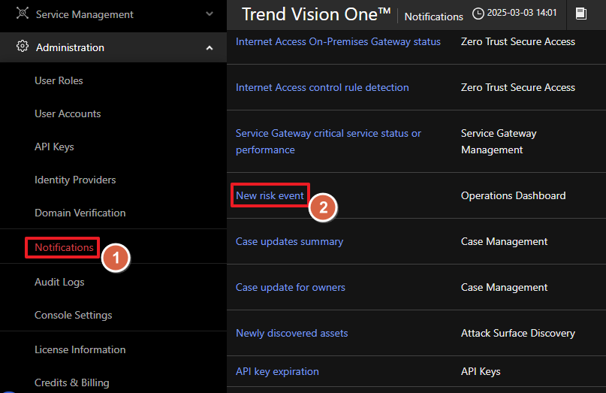Select API Keys from Administration menu
The image size is (606, 393).
pos(54,147)
